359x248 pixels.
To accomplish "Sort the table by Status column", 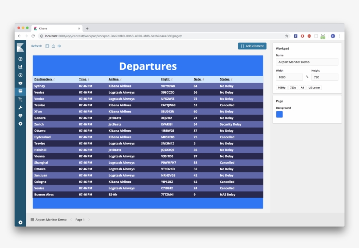I will coord(225,79).
